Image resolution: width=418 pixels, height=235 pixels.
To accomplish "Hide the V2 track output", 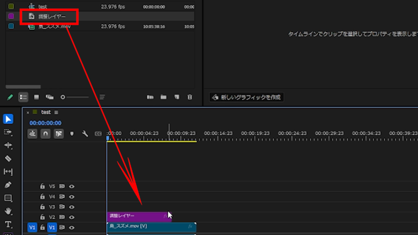I will (x=71, y=217).
